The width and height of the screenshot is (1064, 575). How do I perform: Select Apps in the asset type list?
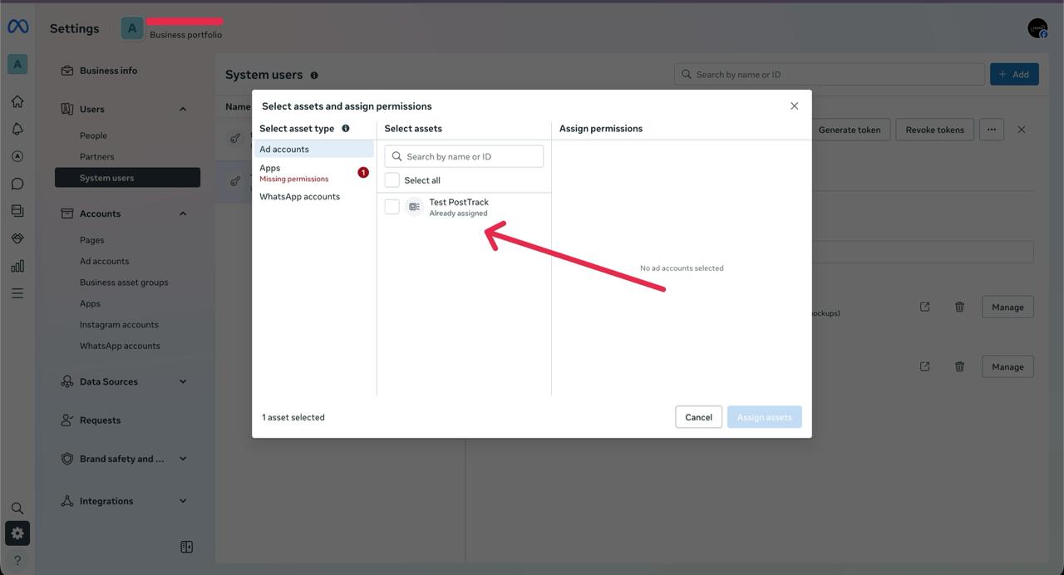tap(269, 167)
